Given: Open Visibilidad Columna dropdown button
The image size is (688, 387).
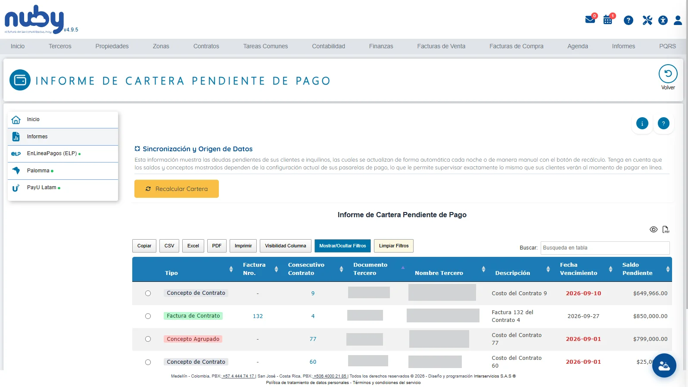Looking at the screenshot, I should pos(286,246).
